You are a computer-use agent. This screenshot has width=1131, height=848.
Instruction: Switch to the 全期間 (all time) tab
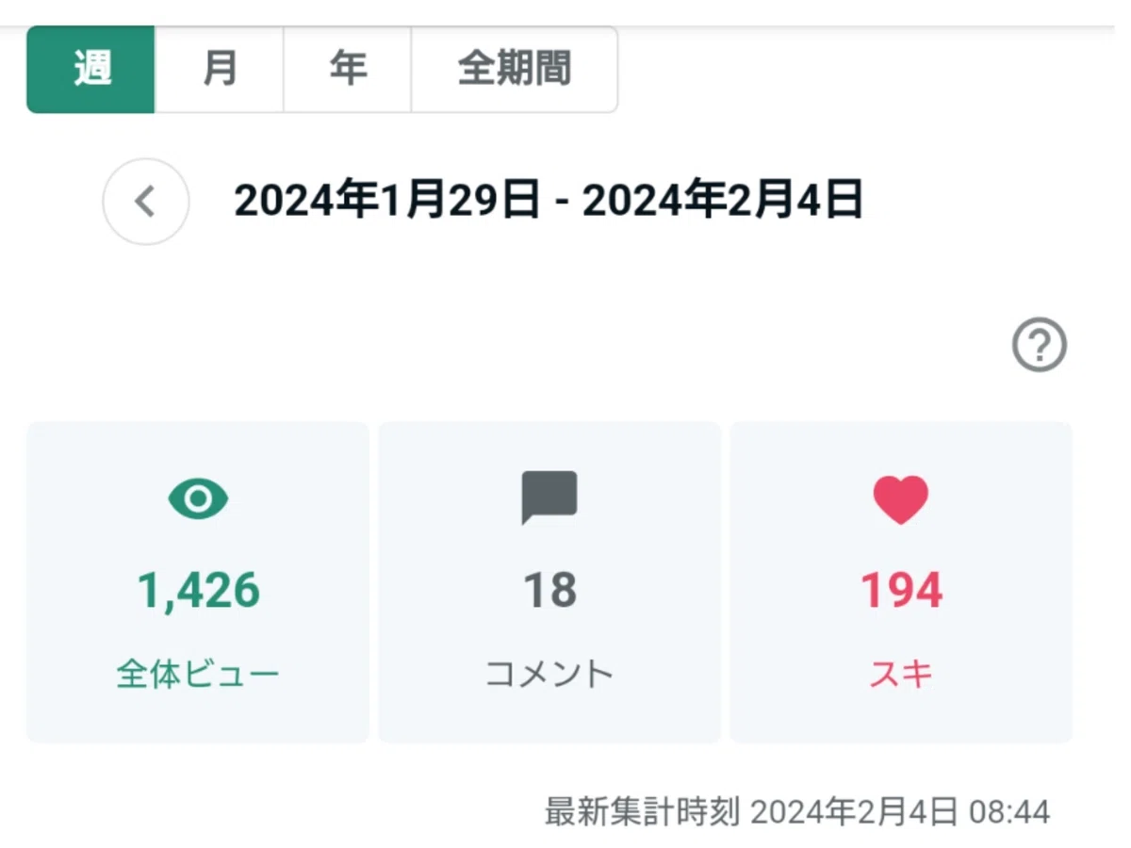pos(515,70)
